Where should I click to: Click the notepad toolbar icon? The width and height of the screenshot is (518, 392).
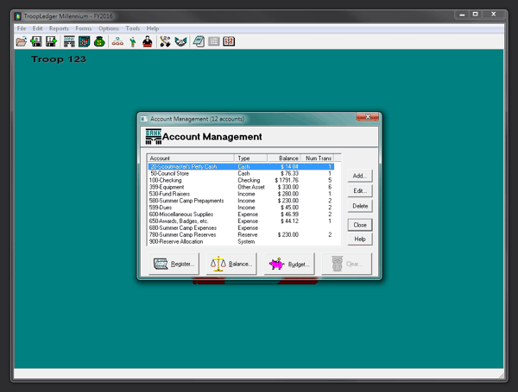tap(199, 41)
